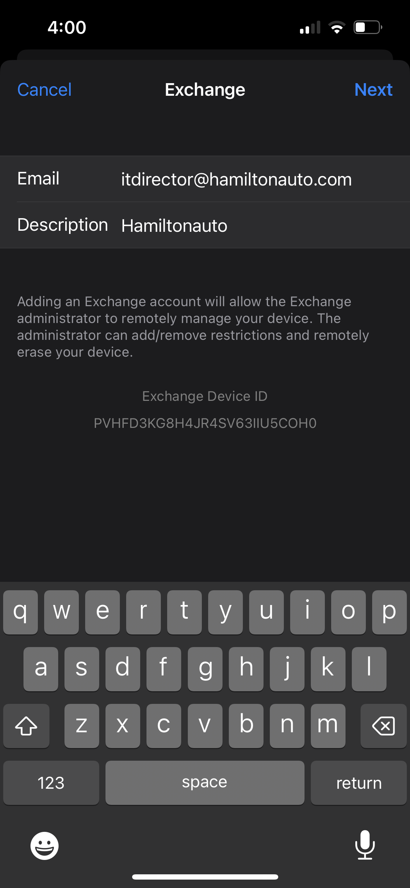Tap the letter z key

point(82,726)
